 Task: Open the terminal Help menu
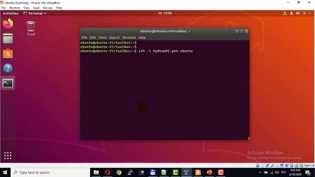tap(142, 37)
